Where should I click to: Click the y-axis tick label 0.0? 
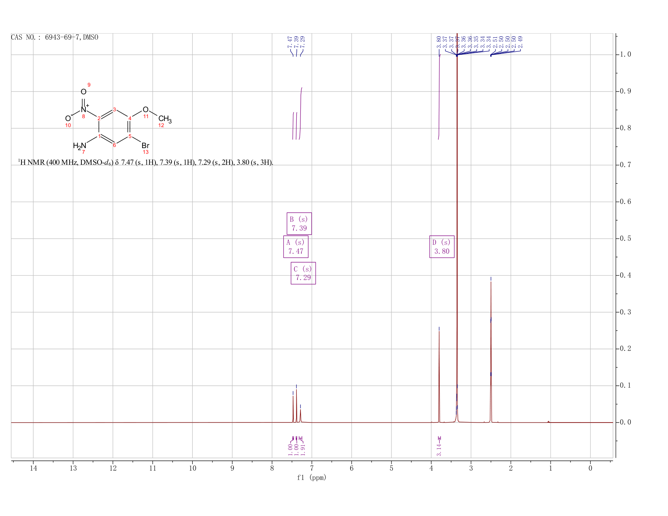point(625,422)
